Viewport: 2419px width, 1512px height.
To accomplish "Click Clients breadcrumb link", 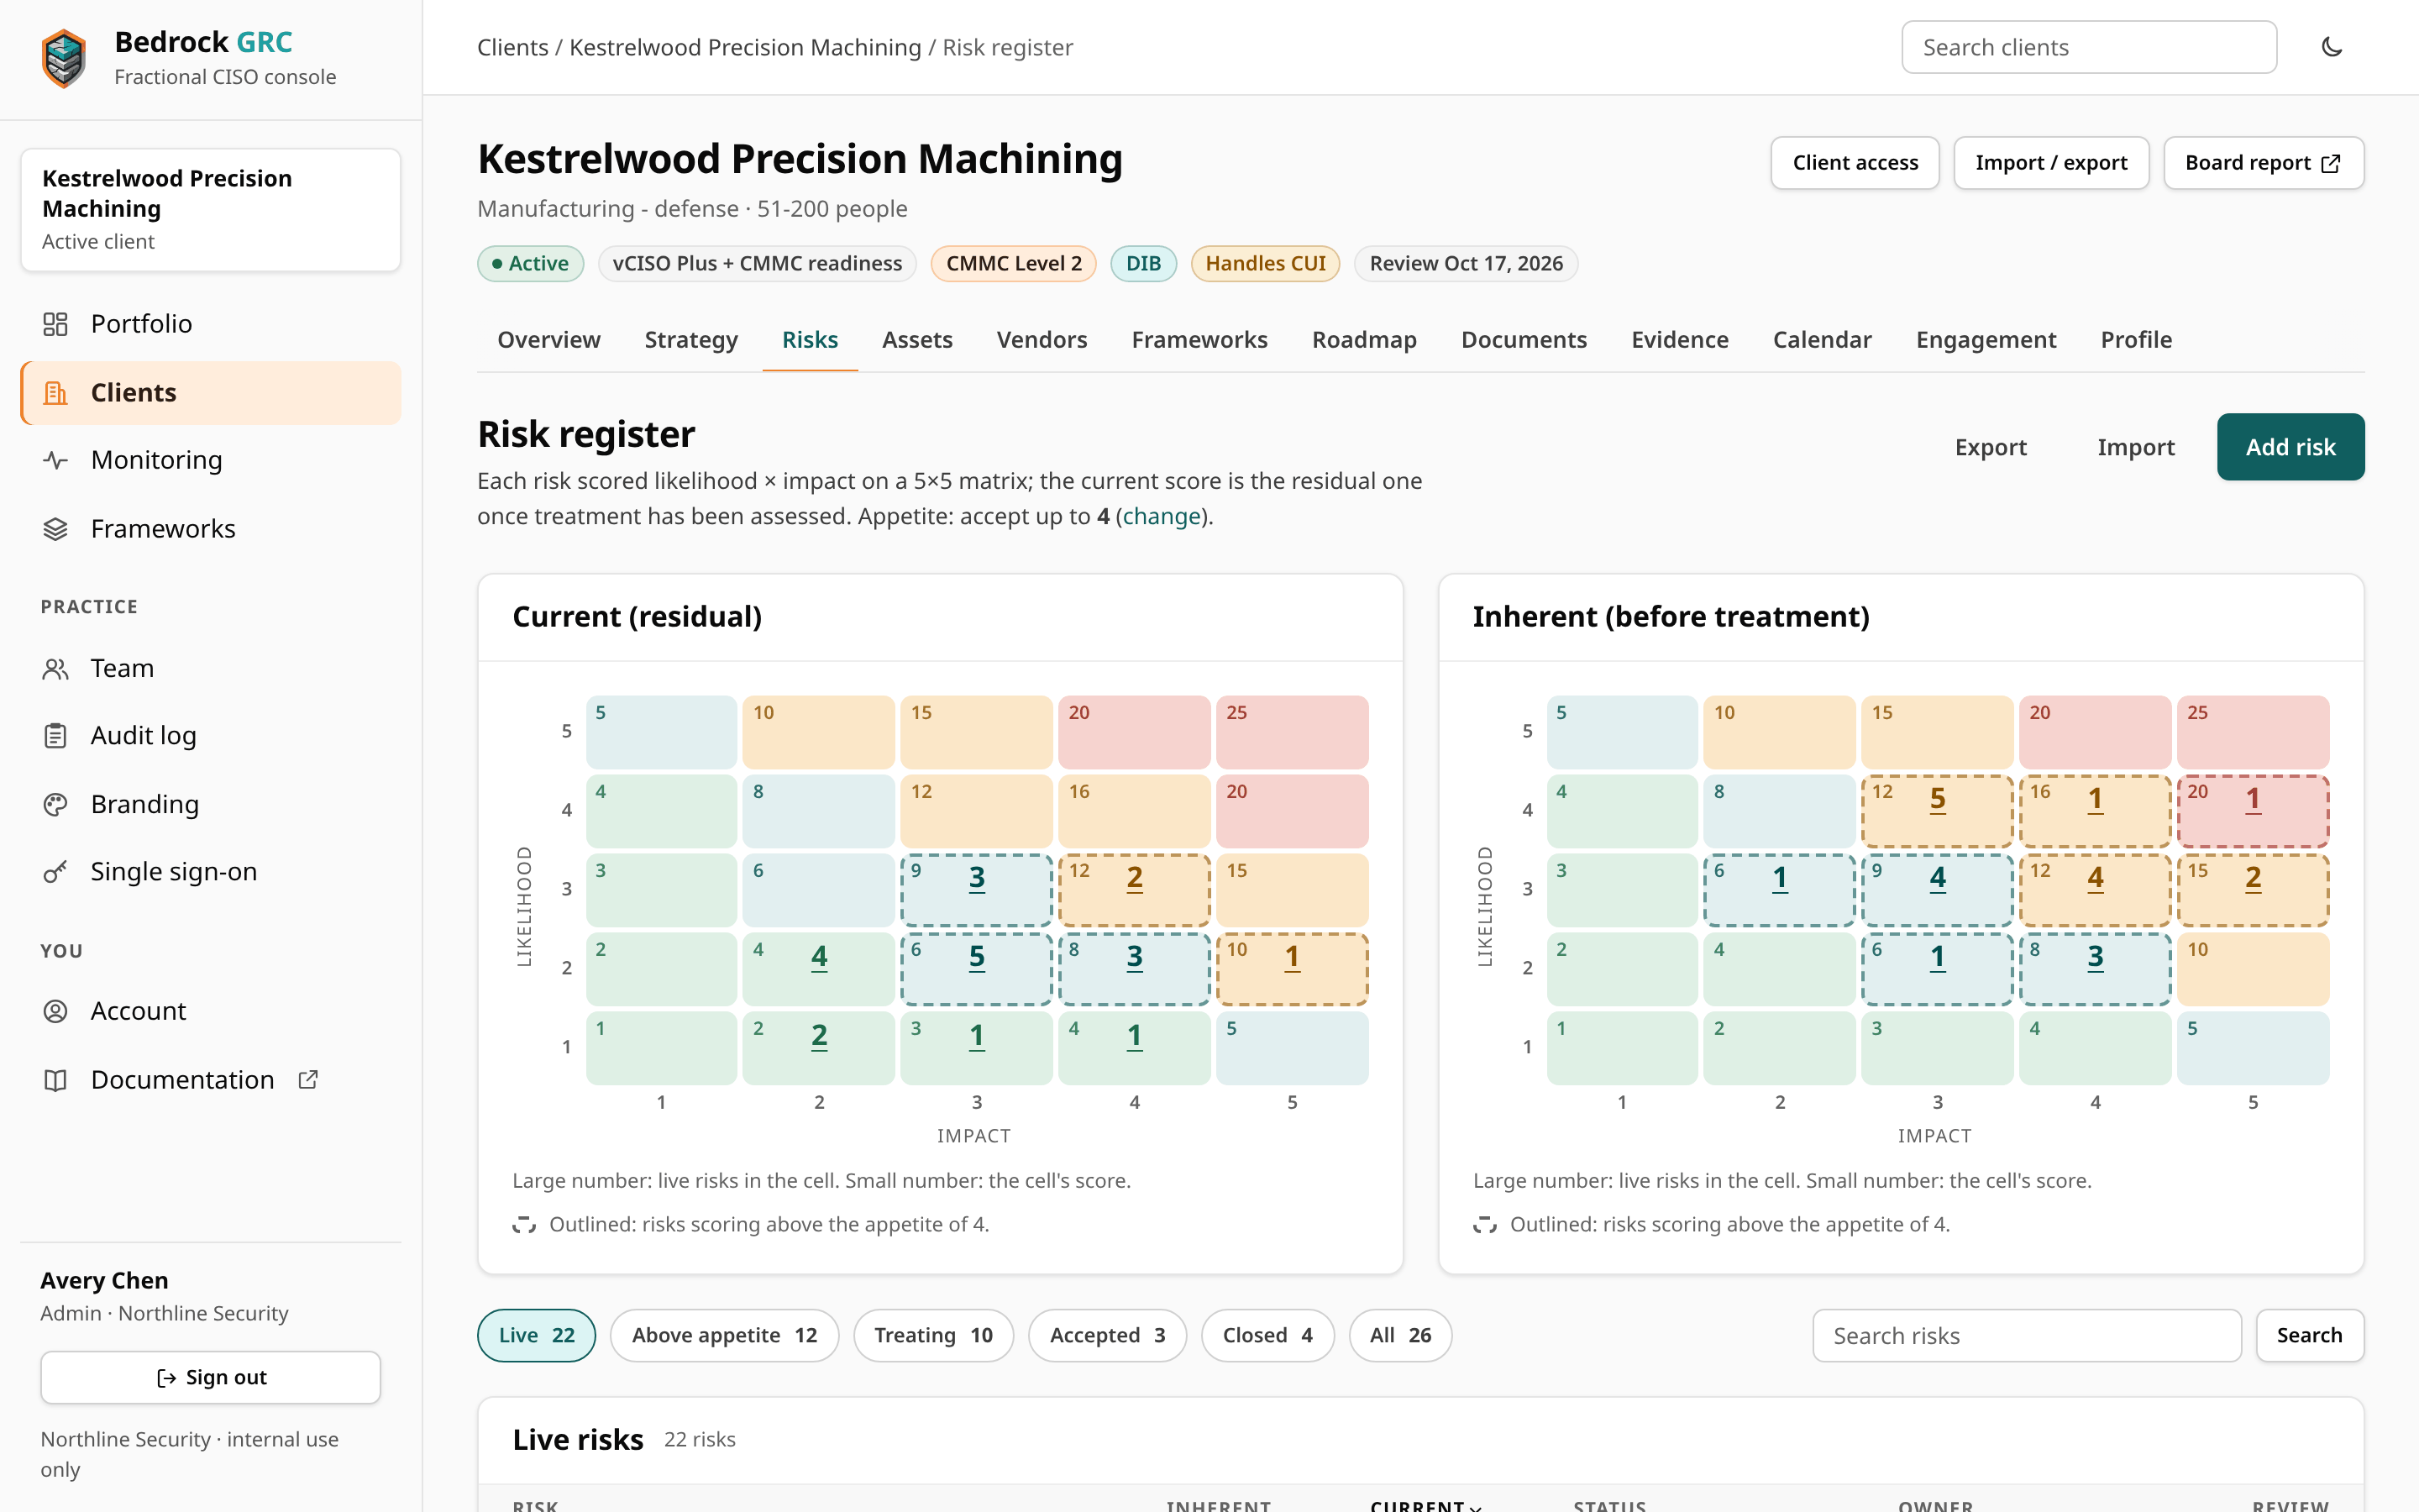I will click(x=513, y=47).
